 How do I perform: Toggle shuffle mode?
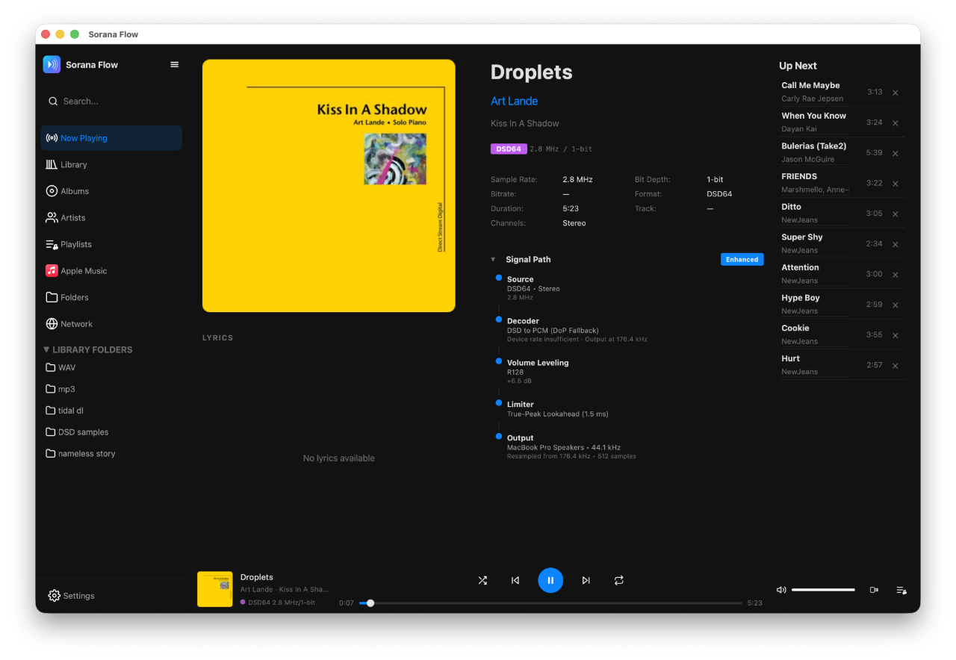coord(482,580)
